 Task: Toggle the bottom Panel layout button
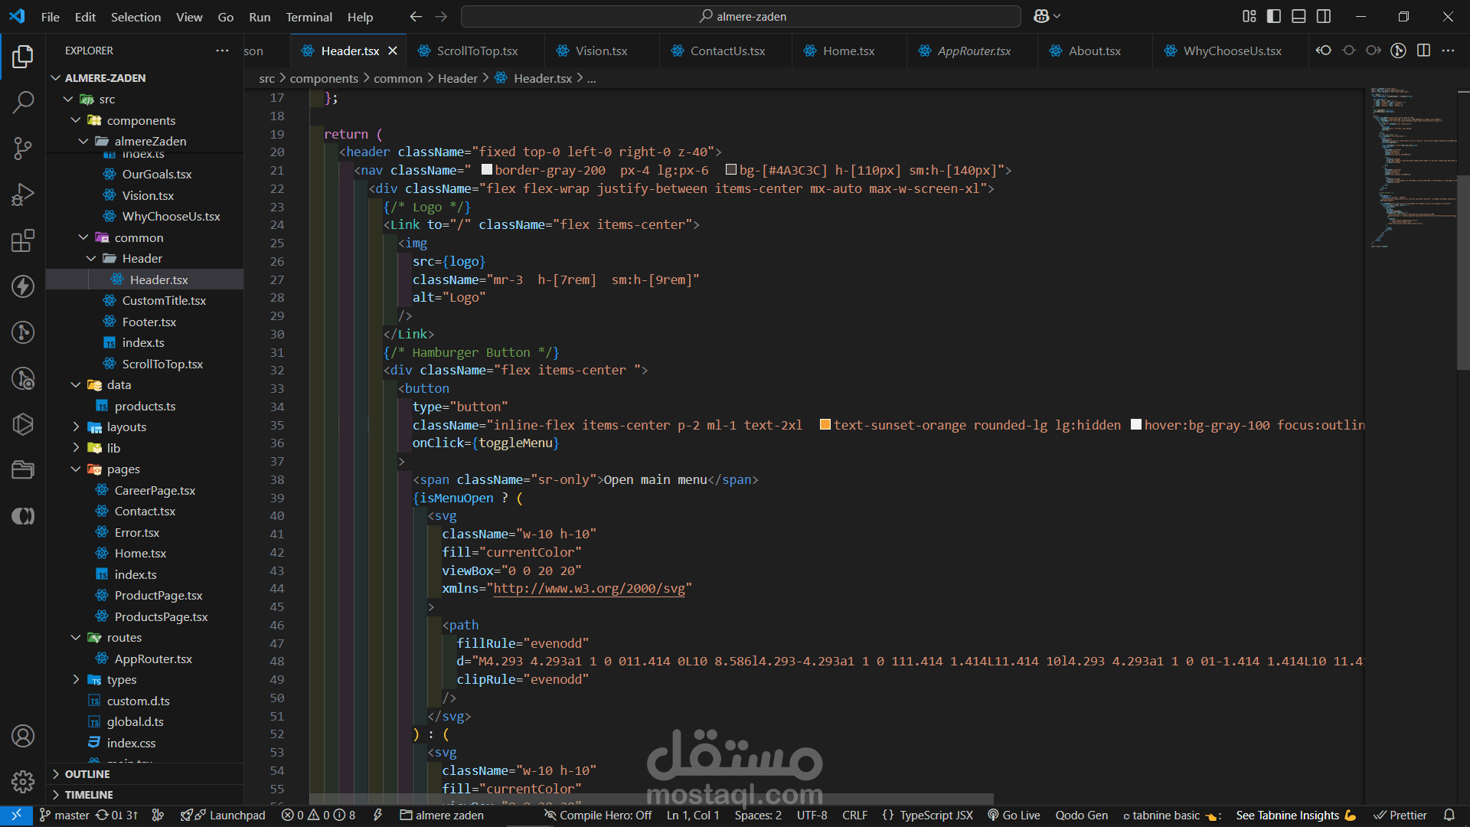1298,16
